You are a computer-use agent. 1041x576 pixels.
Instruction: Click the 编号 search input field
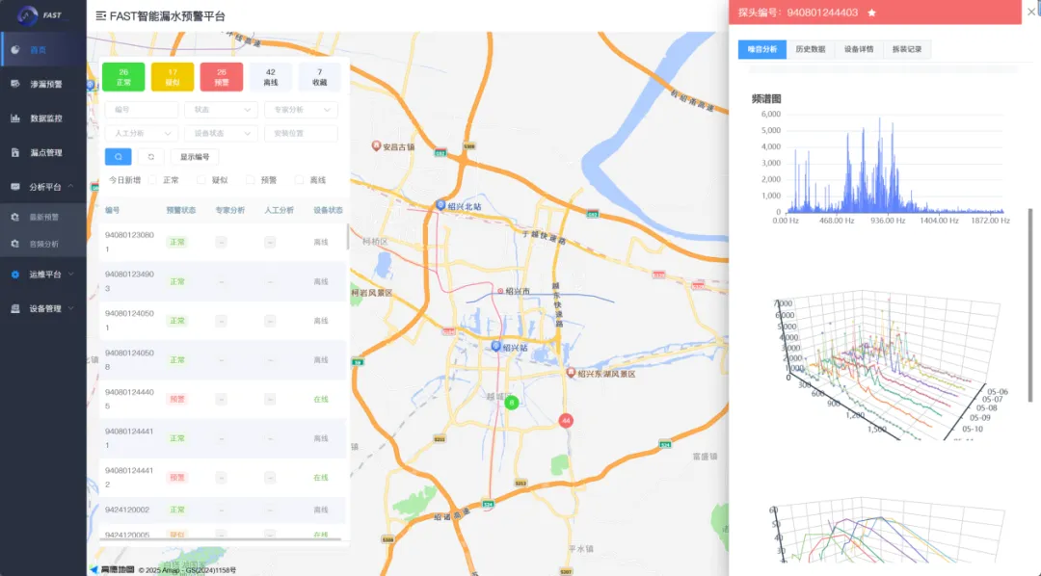click(x=141, y=110)
